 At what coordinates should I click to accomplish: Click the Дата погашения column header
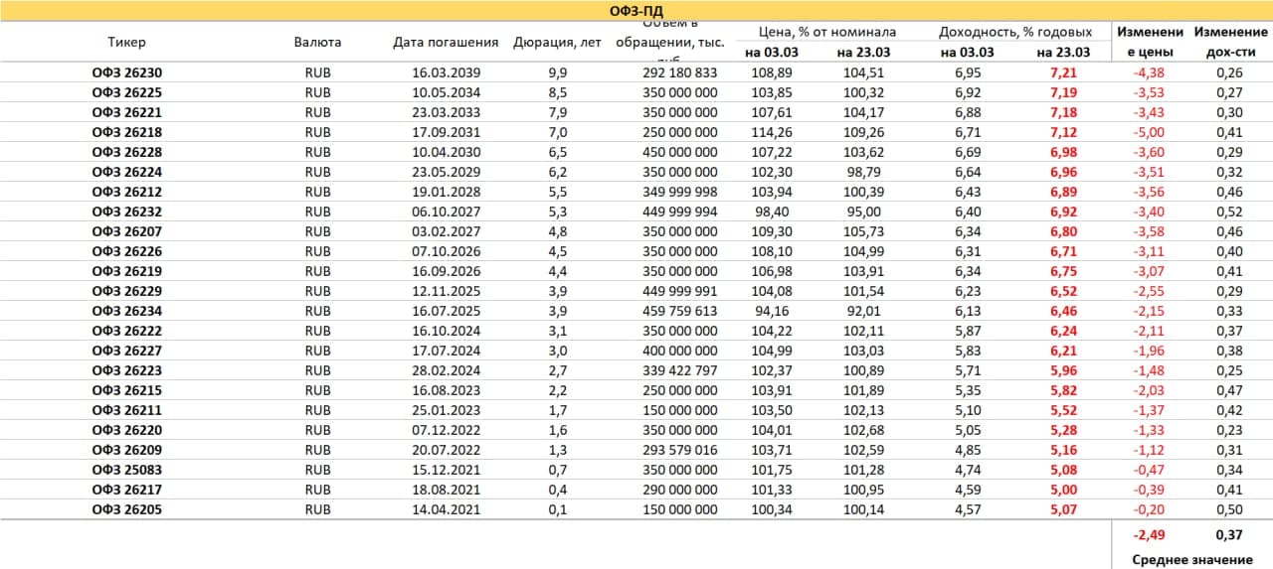coord(446,43)
